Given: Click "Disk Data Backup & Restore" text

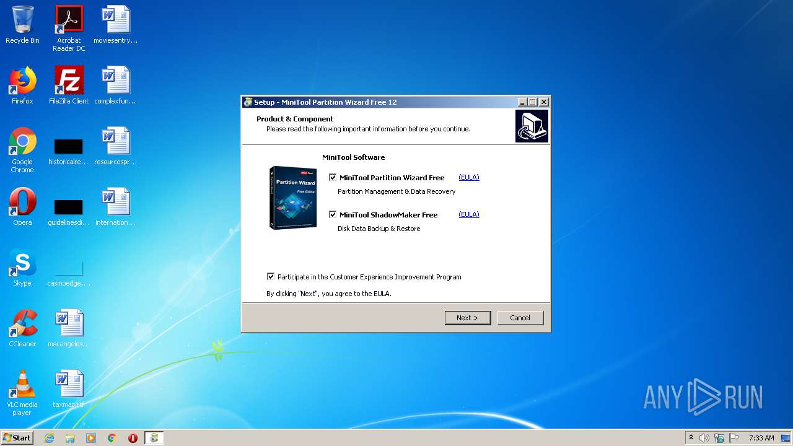Looking at the screenshot, I should click(x=379, y=229).
